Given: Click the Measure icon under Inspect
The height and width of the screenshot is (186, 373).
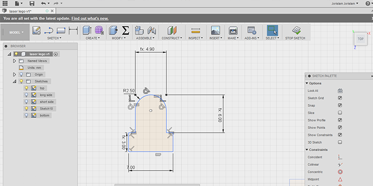Looking at the screenshot, I should pyautogui.click(x=195, y=31).
